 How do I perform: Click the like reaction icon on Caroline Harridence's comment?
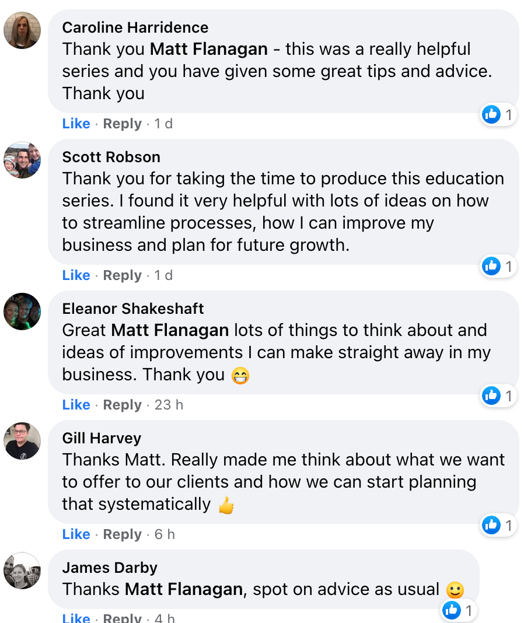coord(491,115)
